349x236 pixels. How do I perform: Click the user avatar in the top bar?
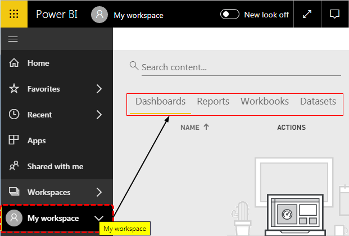99,15
